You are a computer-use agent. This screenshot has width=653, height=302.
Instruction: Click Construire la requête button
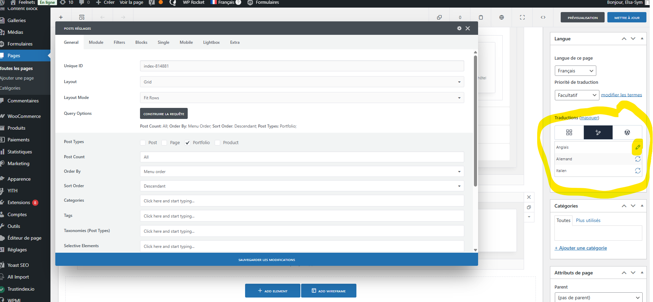[164, 114]
